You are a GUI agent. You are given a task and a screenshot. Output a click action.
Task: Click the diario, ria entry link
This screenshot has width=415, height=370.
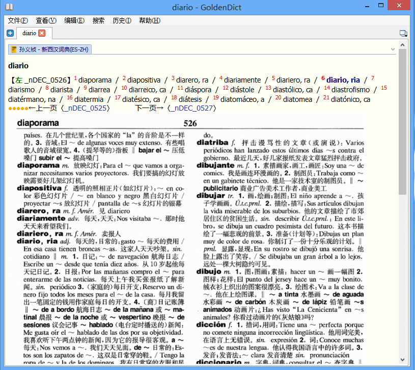click(343, 80)
